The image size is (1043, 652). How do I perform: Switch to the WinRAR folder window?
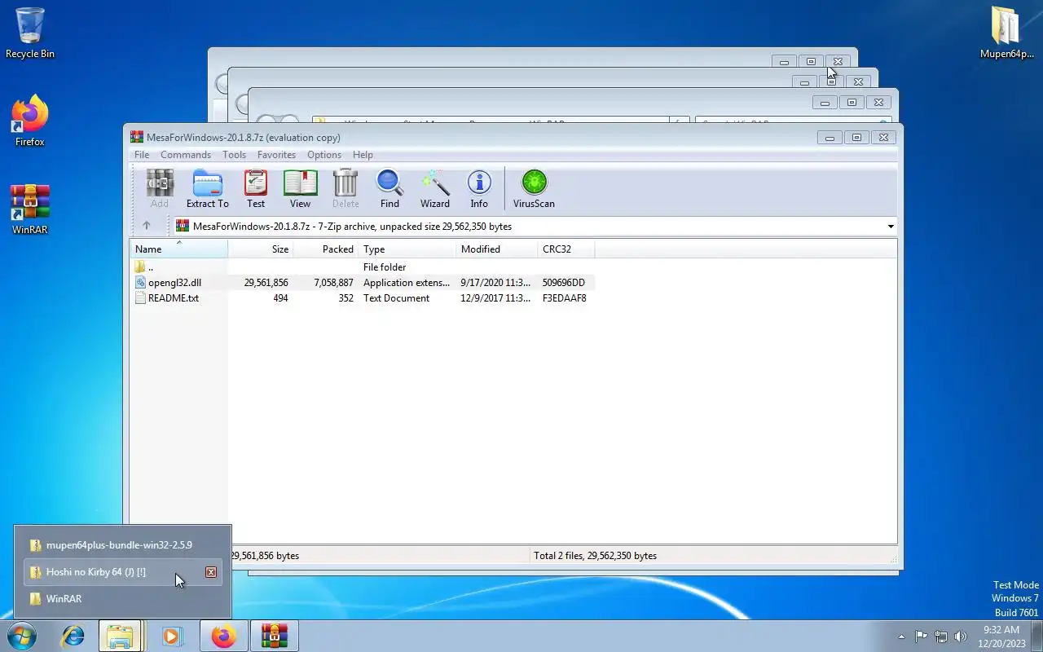[122, 599]
